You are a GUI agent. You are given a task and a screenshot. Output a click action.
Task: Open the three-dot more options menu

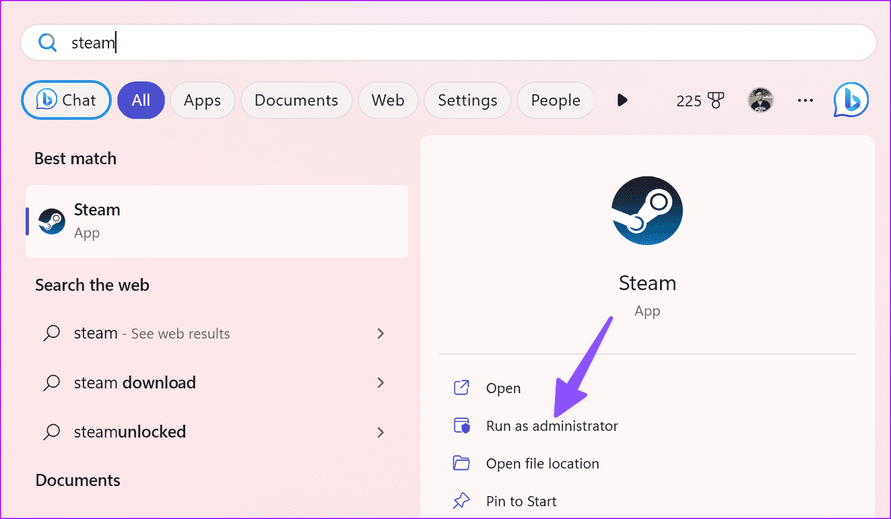tap(805, 100)
